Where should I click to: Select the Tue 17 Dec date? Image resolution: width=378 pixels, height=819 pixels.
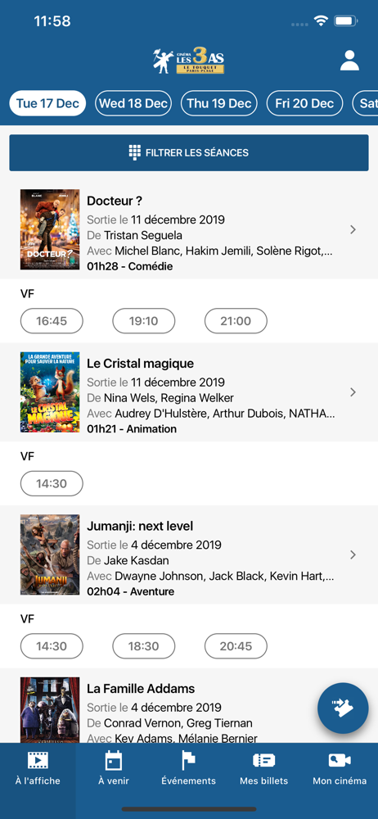47,103
